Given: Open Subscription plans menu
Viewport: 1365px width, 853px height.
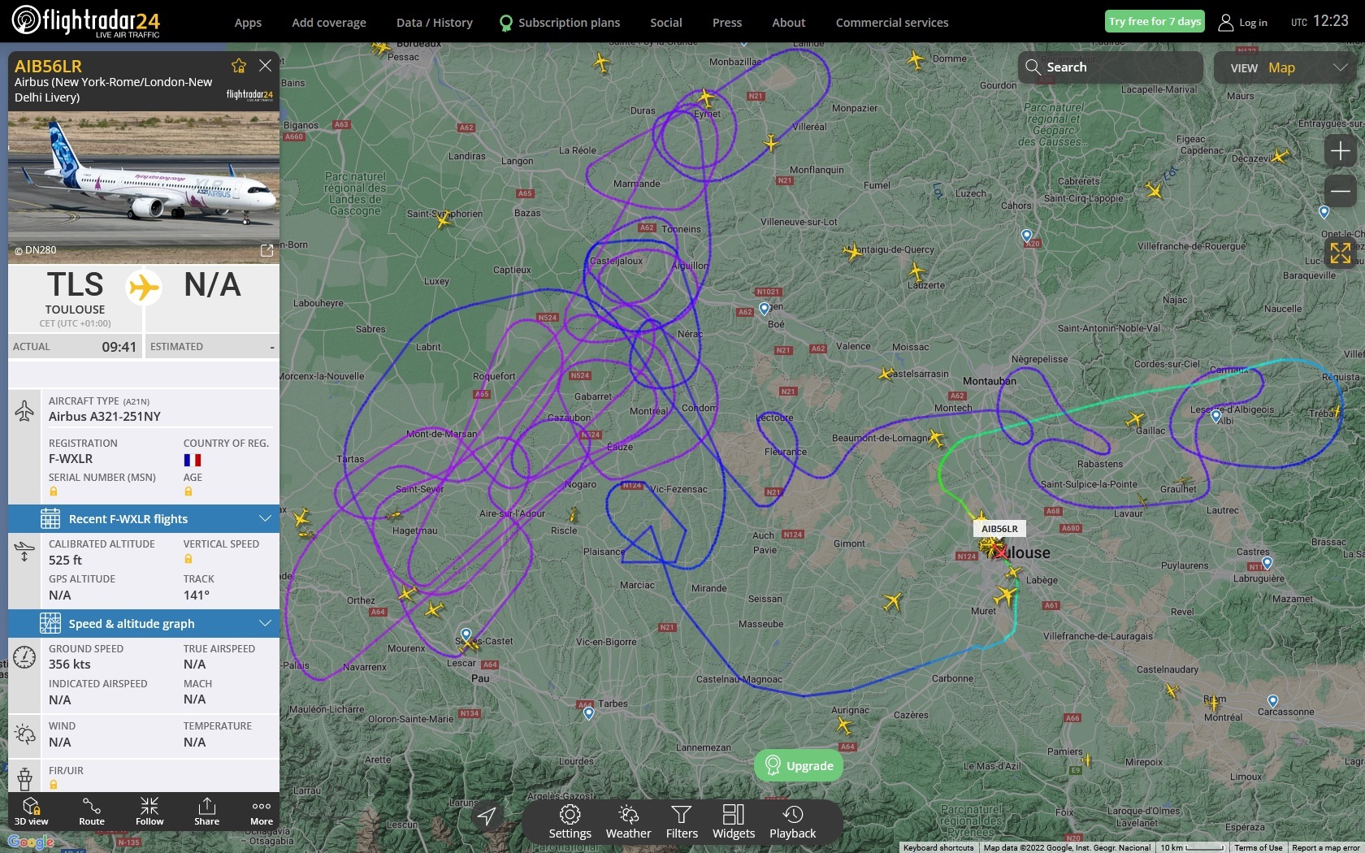Looking at the screenshot, I should [560, 23].
